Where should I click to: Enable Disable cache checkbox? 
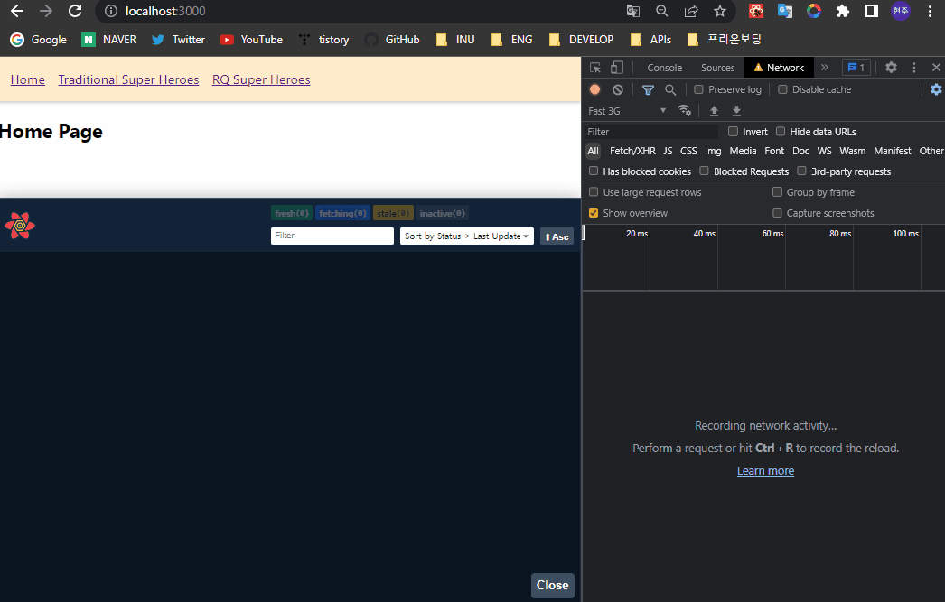782,89
